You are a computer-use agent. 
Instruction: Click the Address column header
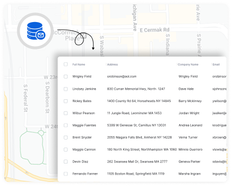point(113,65)
